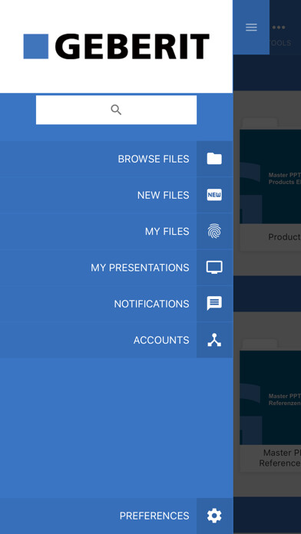View Notifications menu entry
301x534 pixels.
[151, 304]
